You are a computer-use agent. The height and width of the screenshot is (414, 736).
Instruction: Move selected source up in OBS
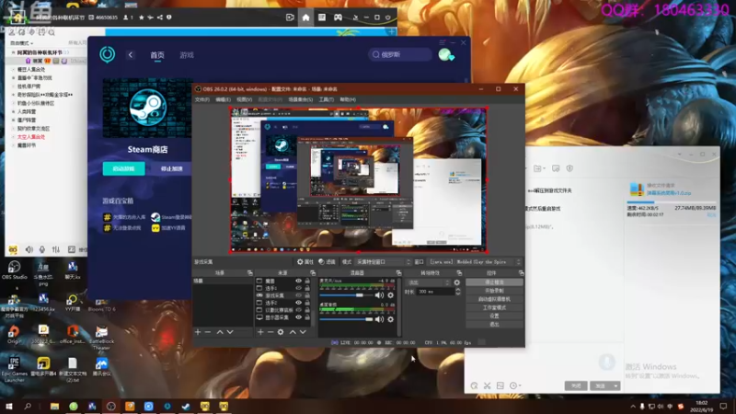(293, 332)
